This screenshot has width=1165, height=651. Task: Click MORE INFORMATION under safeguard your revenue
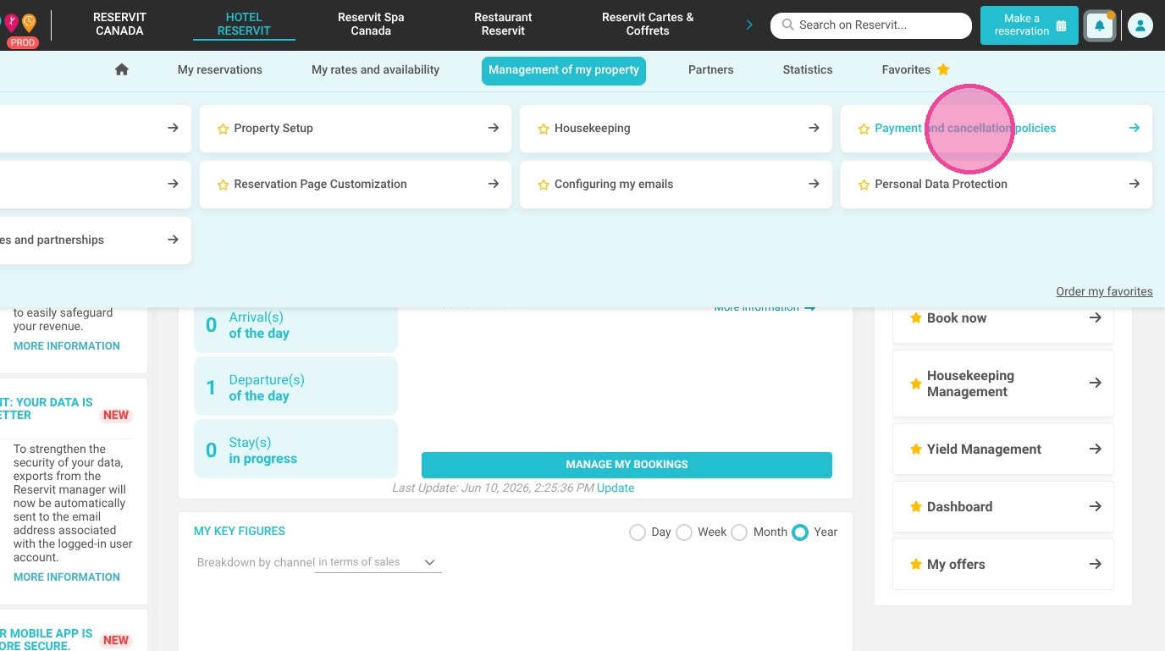pyautogui.click(x=67, y=346)
